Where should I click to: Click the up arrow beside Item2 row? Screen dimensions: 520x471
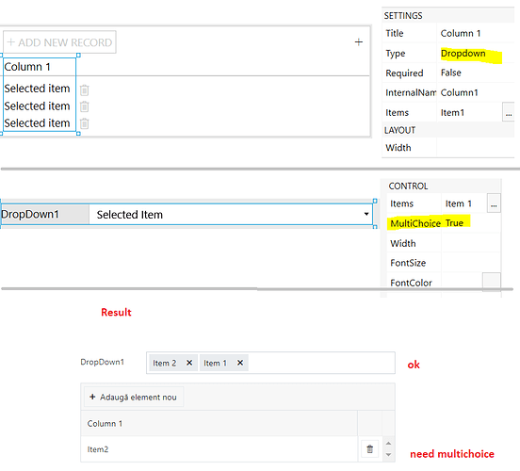(x=389, y=444)
